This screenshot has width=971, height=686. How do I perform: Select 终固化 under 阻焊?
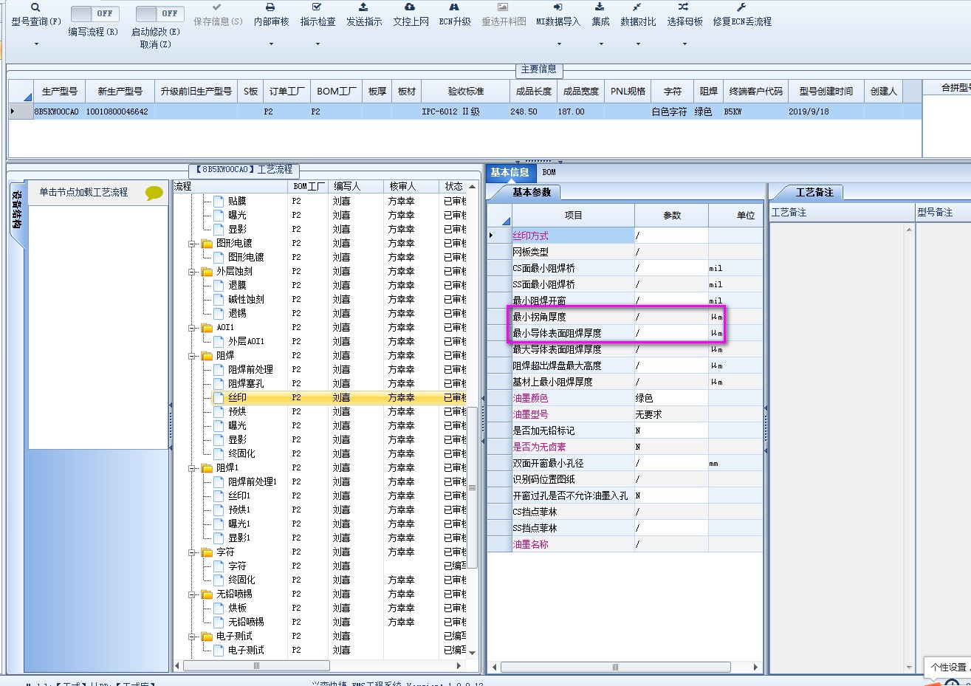(241, 453)
